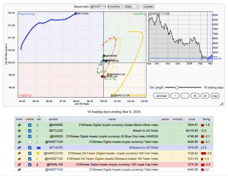Enable visibility for @NWST1100 row
Viewport: 228px width, 176px height.
tap(30, 142)
